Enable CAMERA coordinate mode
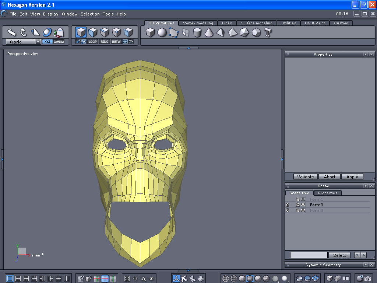The width and height of the screenshot is (377, 283). coord(59,42)
